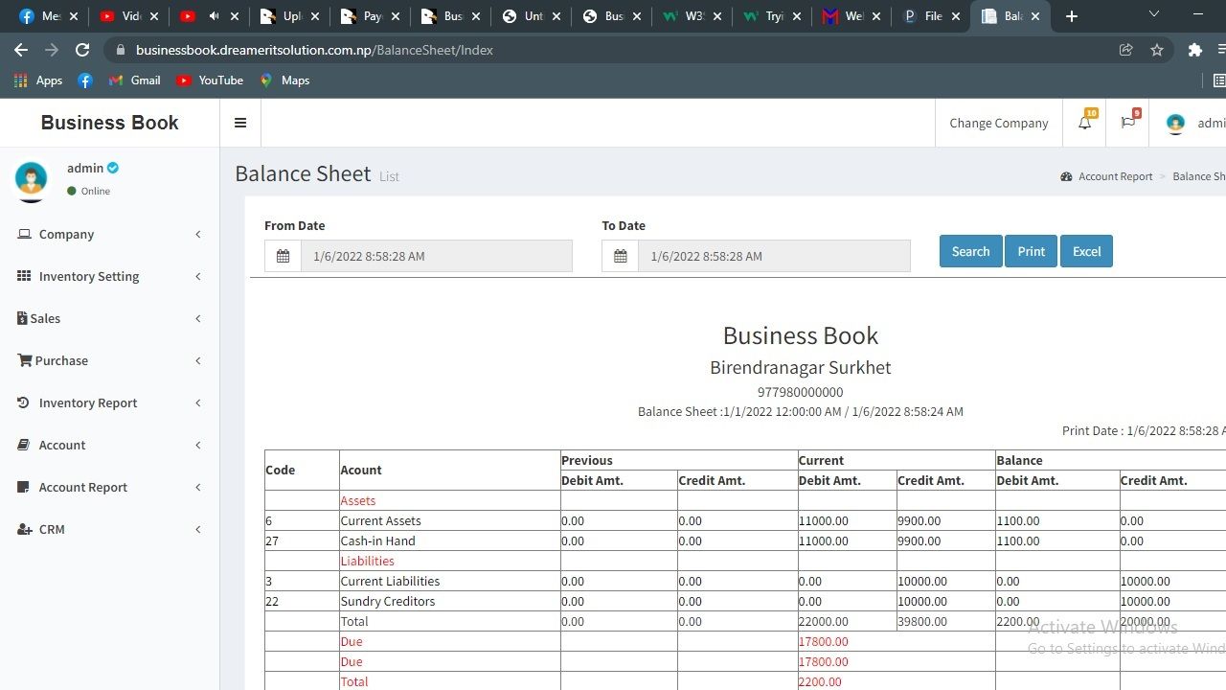Reload the page with browser refresh icon
This screenshot has width=1226, height=690.
click(82, 50)
